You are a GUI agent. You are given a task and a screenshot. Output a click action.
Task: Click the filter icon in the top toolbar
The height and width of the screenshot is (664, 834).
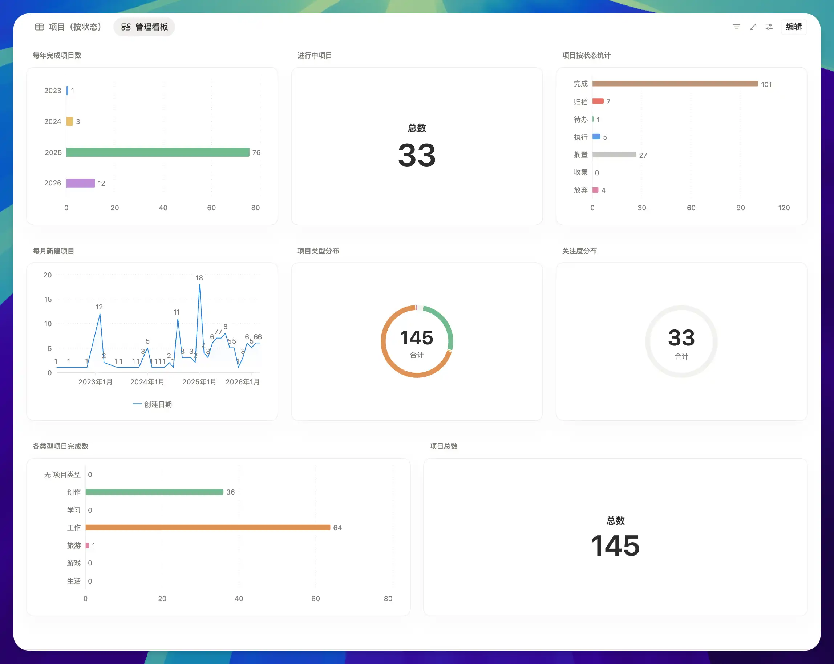(736, 27)
